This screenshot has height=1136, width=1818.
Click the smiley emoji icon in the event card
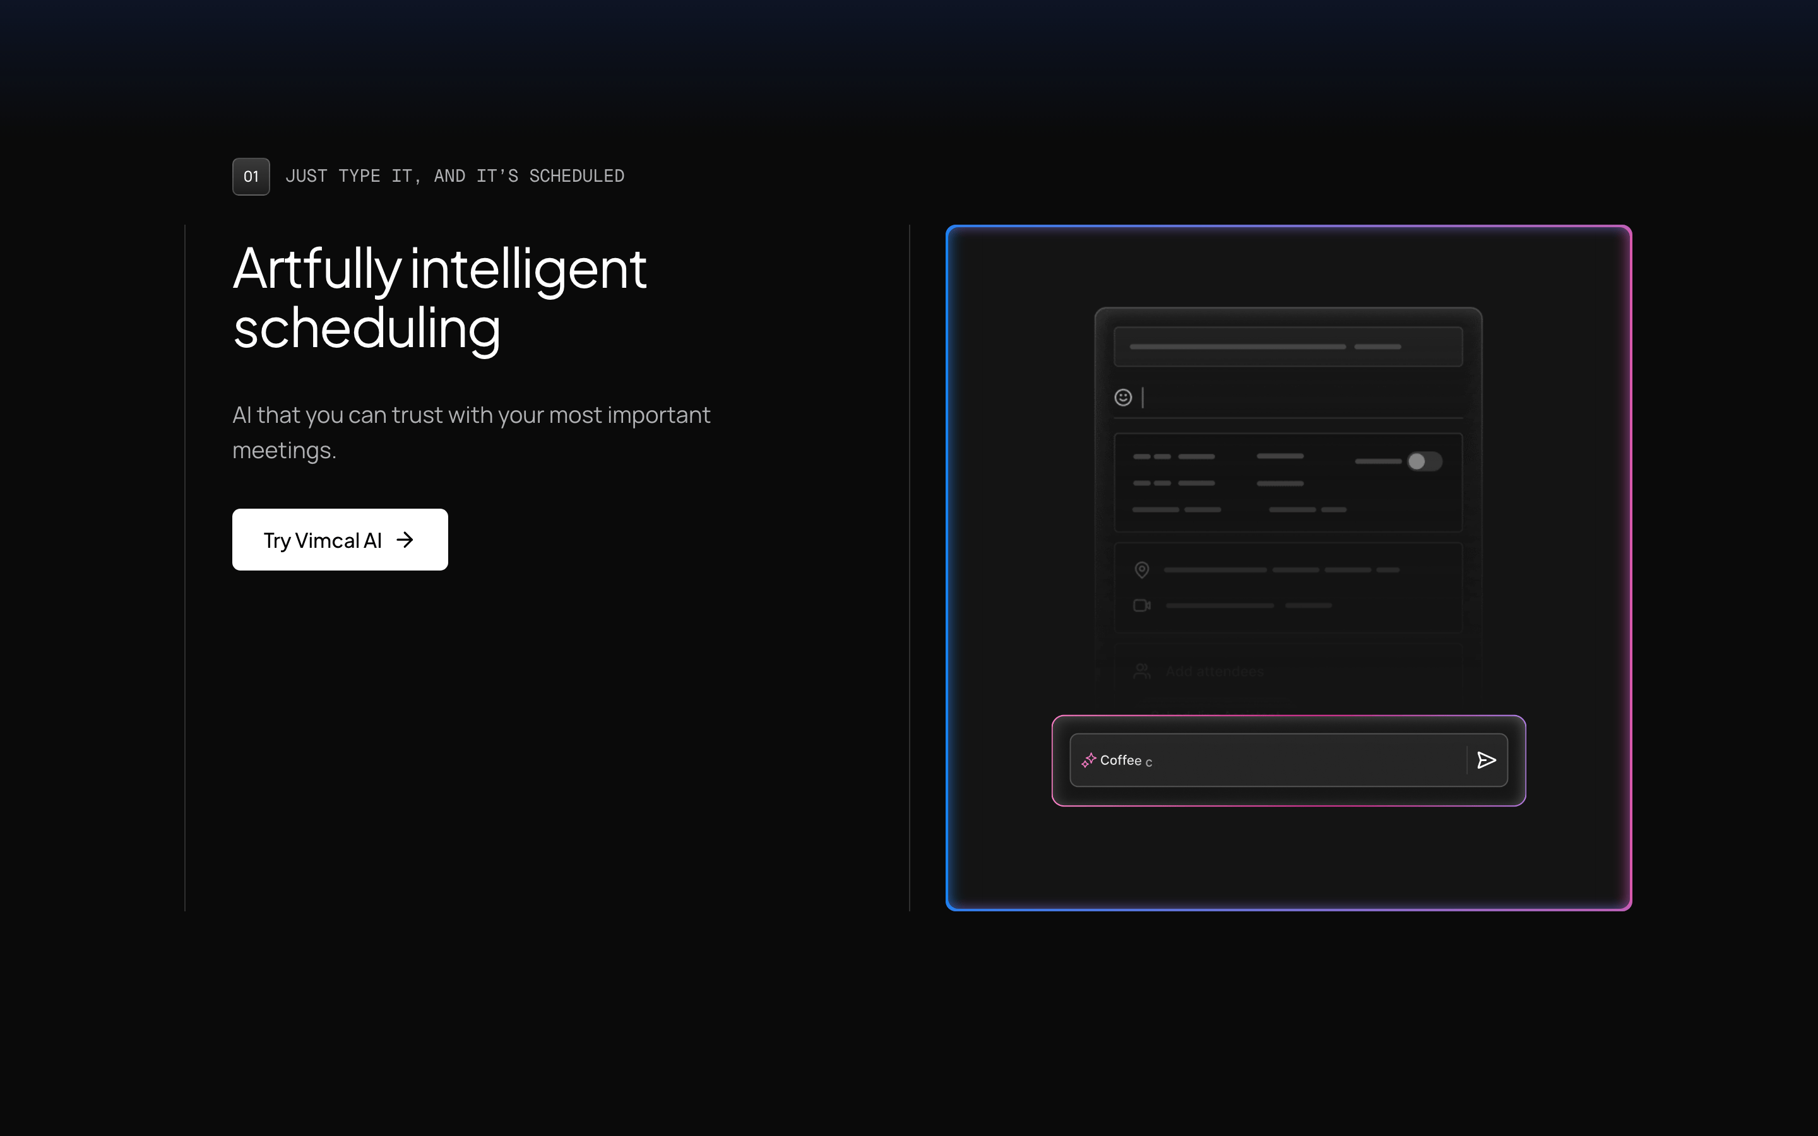[1123, 398]
